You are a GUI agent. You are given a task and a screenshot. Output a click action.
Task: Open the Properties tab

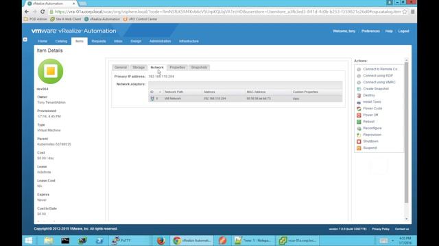point(178,68)
